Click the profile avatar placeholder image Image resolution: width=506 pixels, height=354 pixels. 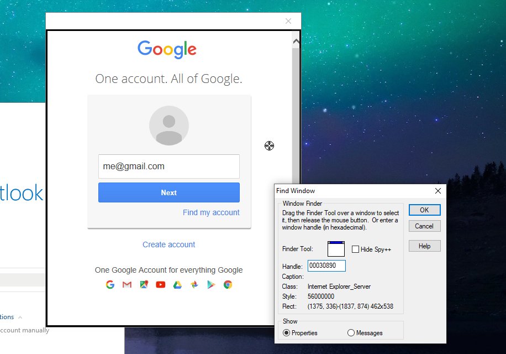(x=169, y=125)
